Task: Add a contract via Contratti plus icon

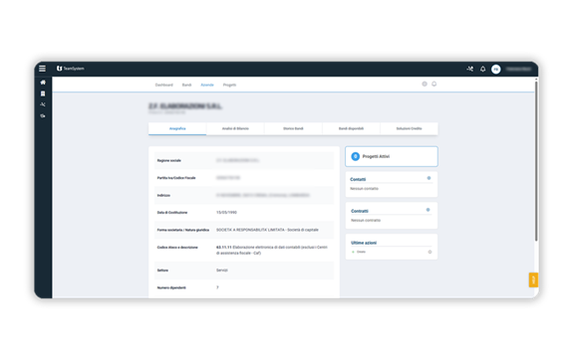Action: pos(428,210)
